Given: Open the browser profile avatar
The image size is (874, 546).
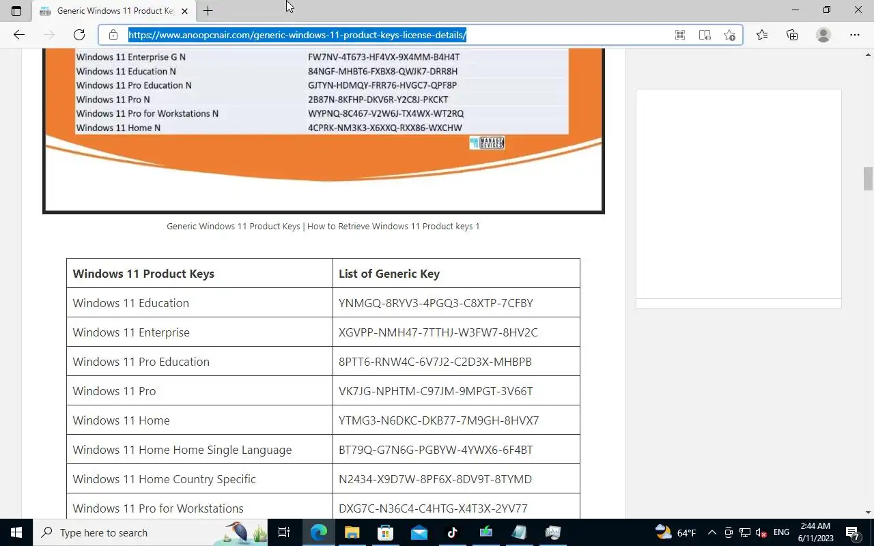Looking at the screenshot, I should [x=823, y=35].
